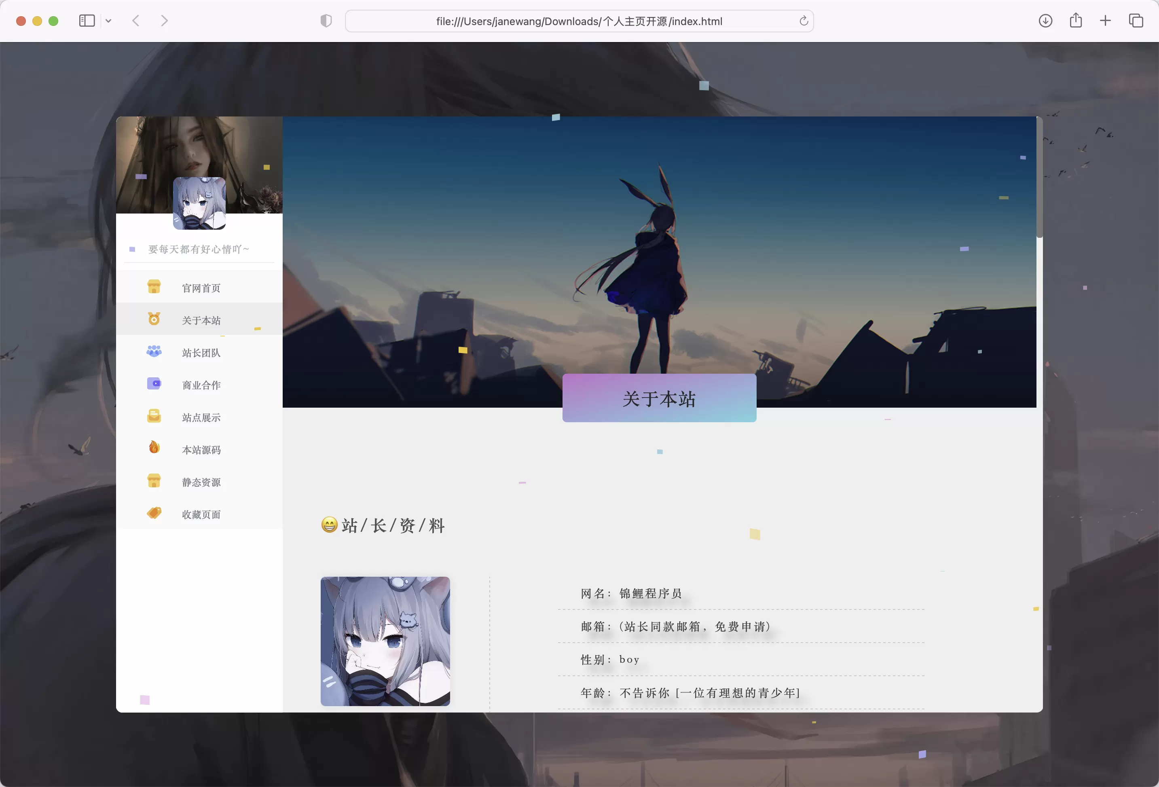This screenshot has width=1159, height=787.
Task: Open Safari downloads icon
Action: point(1045,21)
